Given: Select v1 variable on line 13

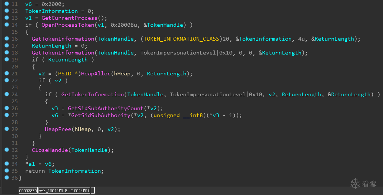Looking at the screenshot, I should pos(29,18).
